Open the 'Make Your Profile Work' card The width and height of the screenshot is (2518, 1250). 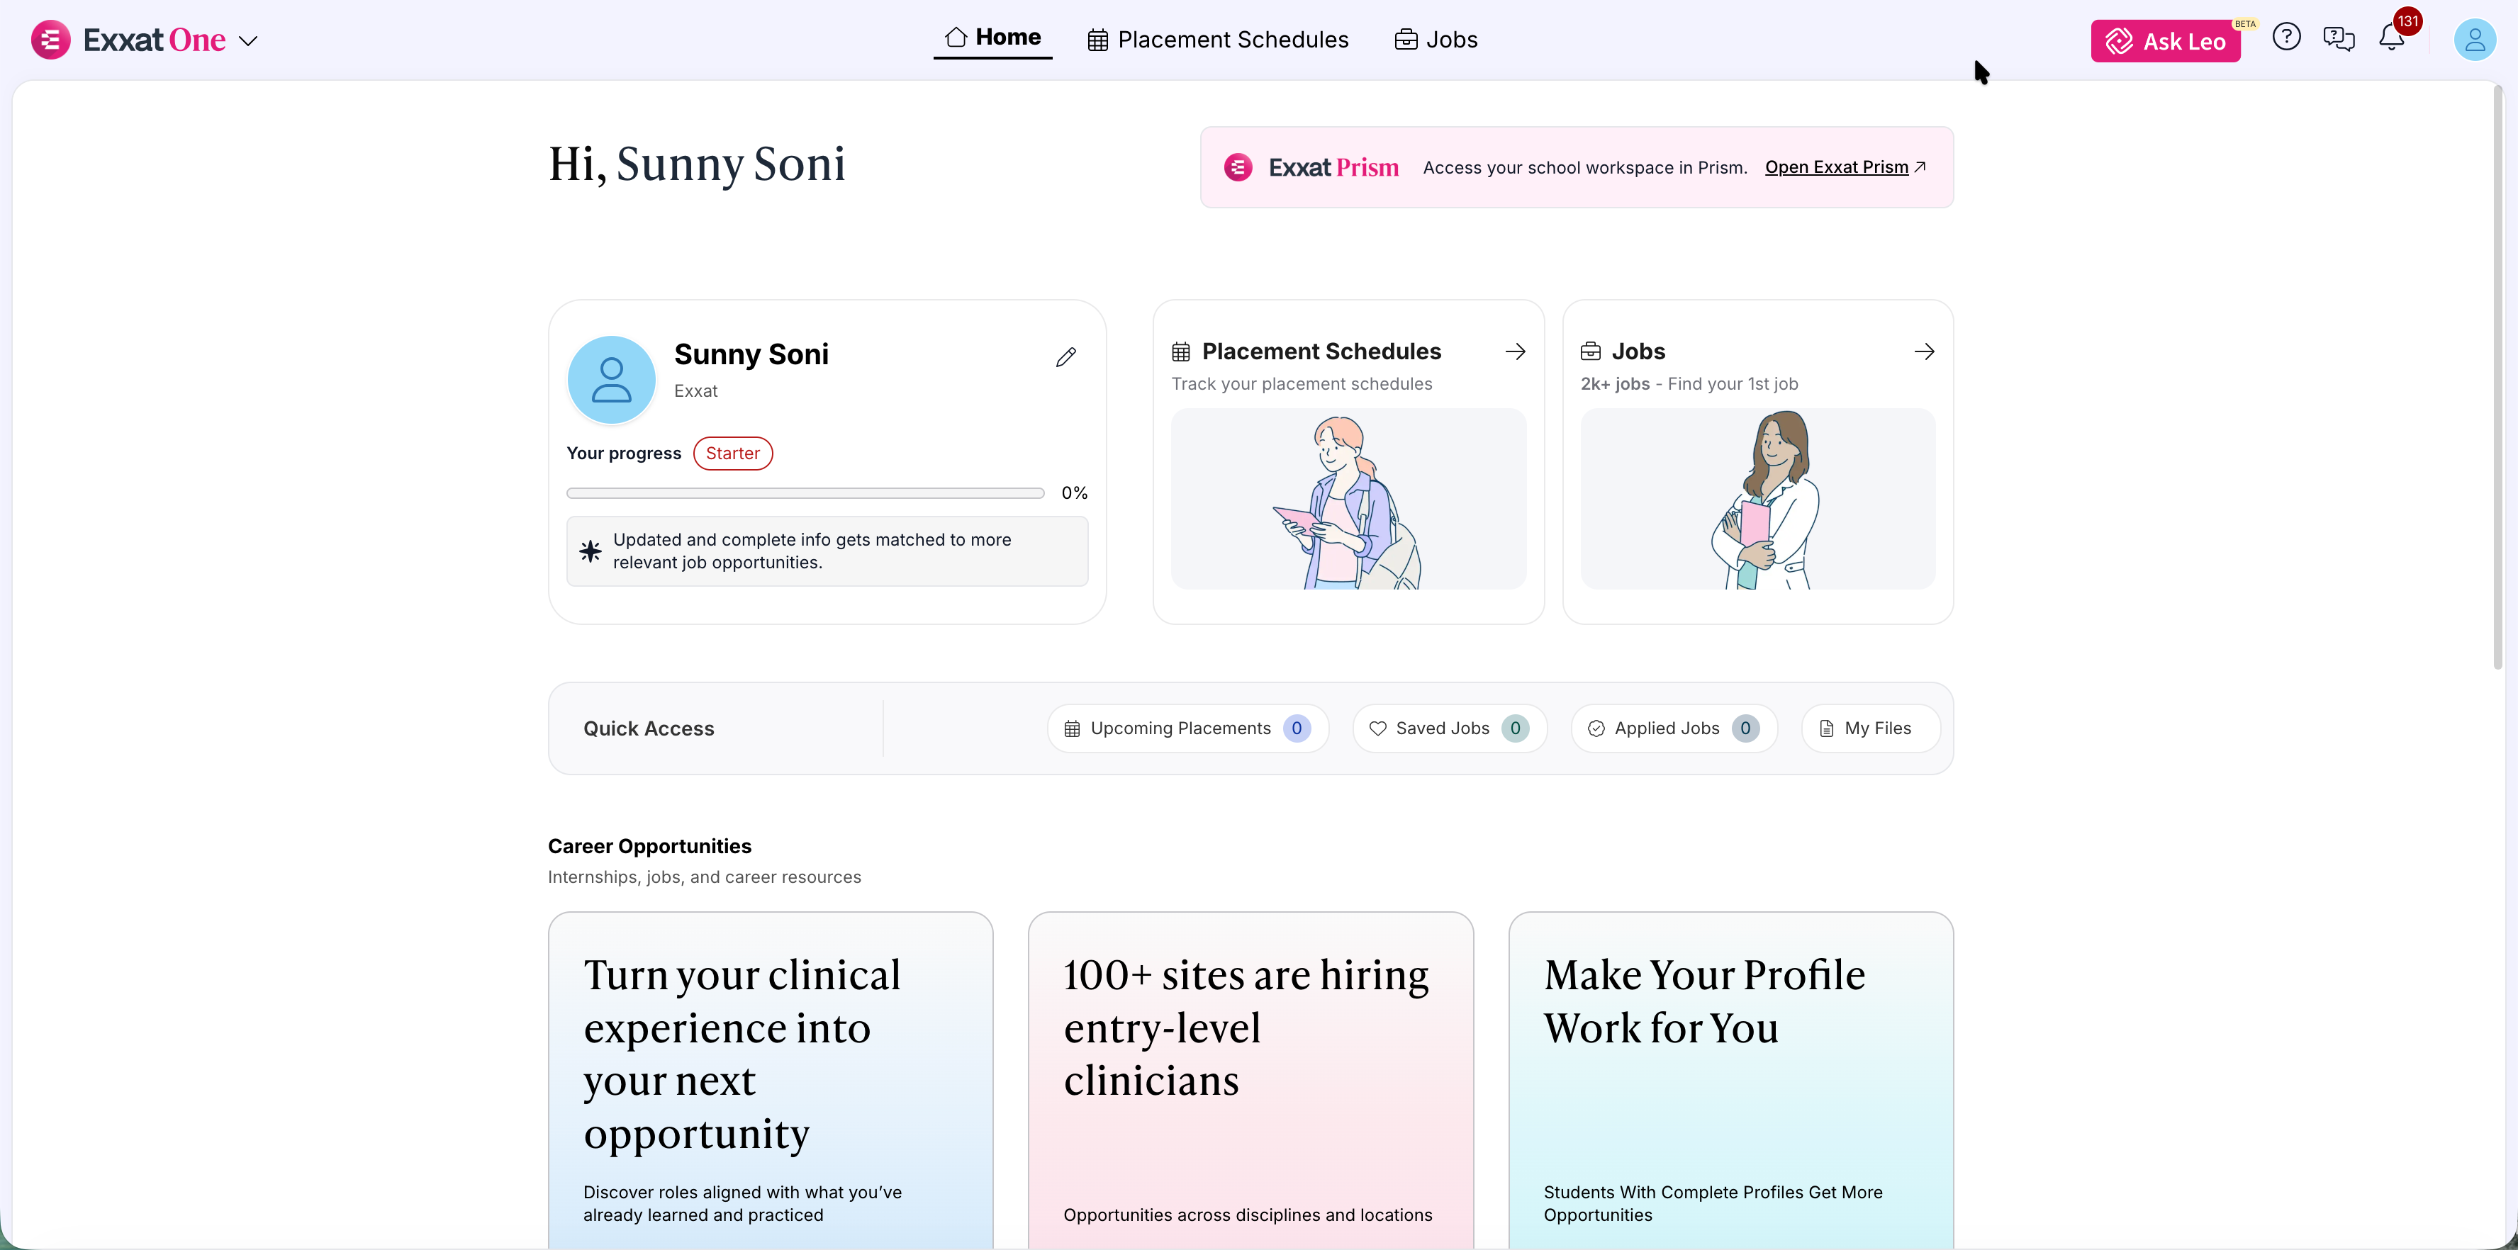pos(1731,1080)
